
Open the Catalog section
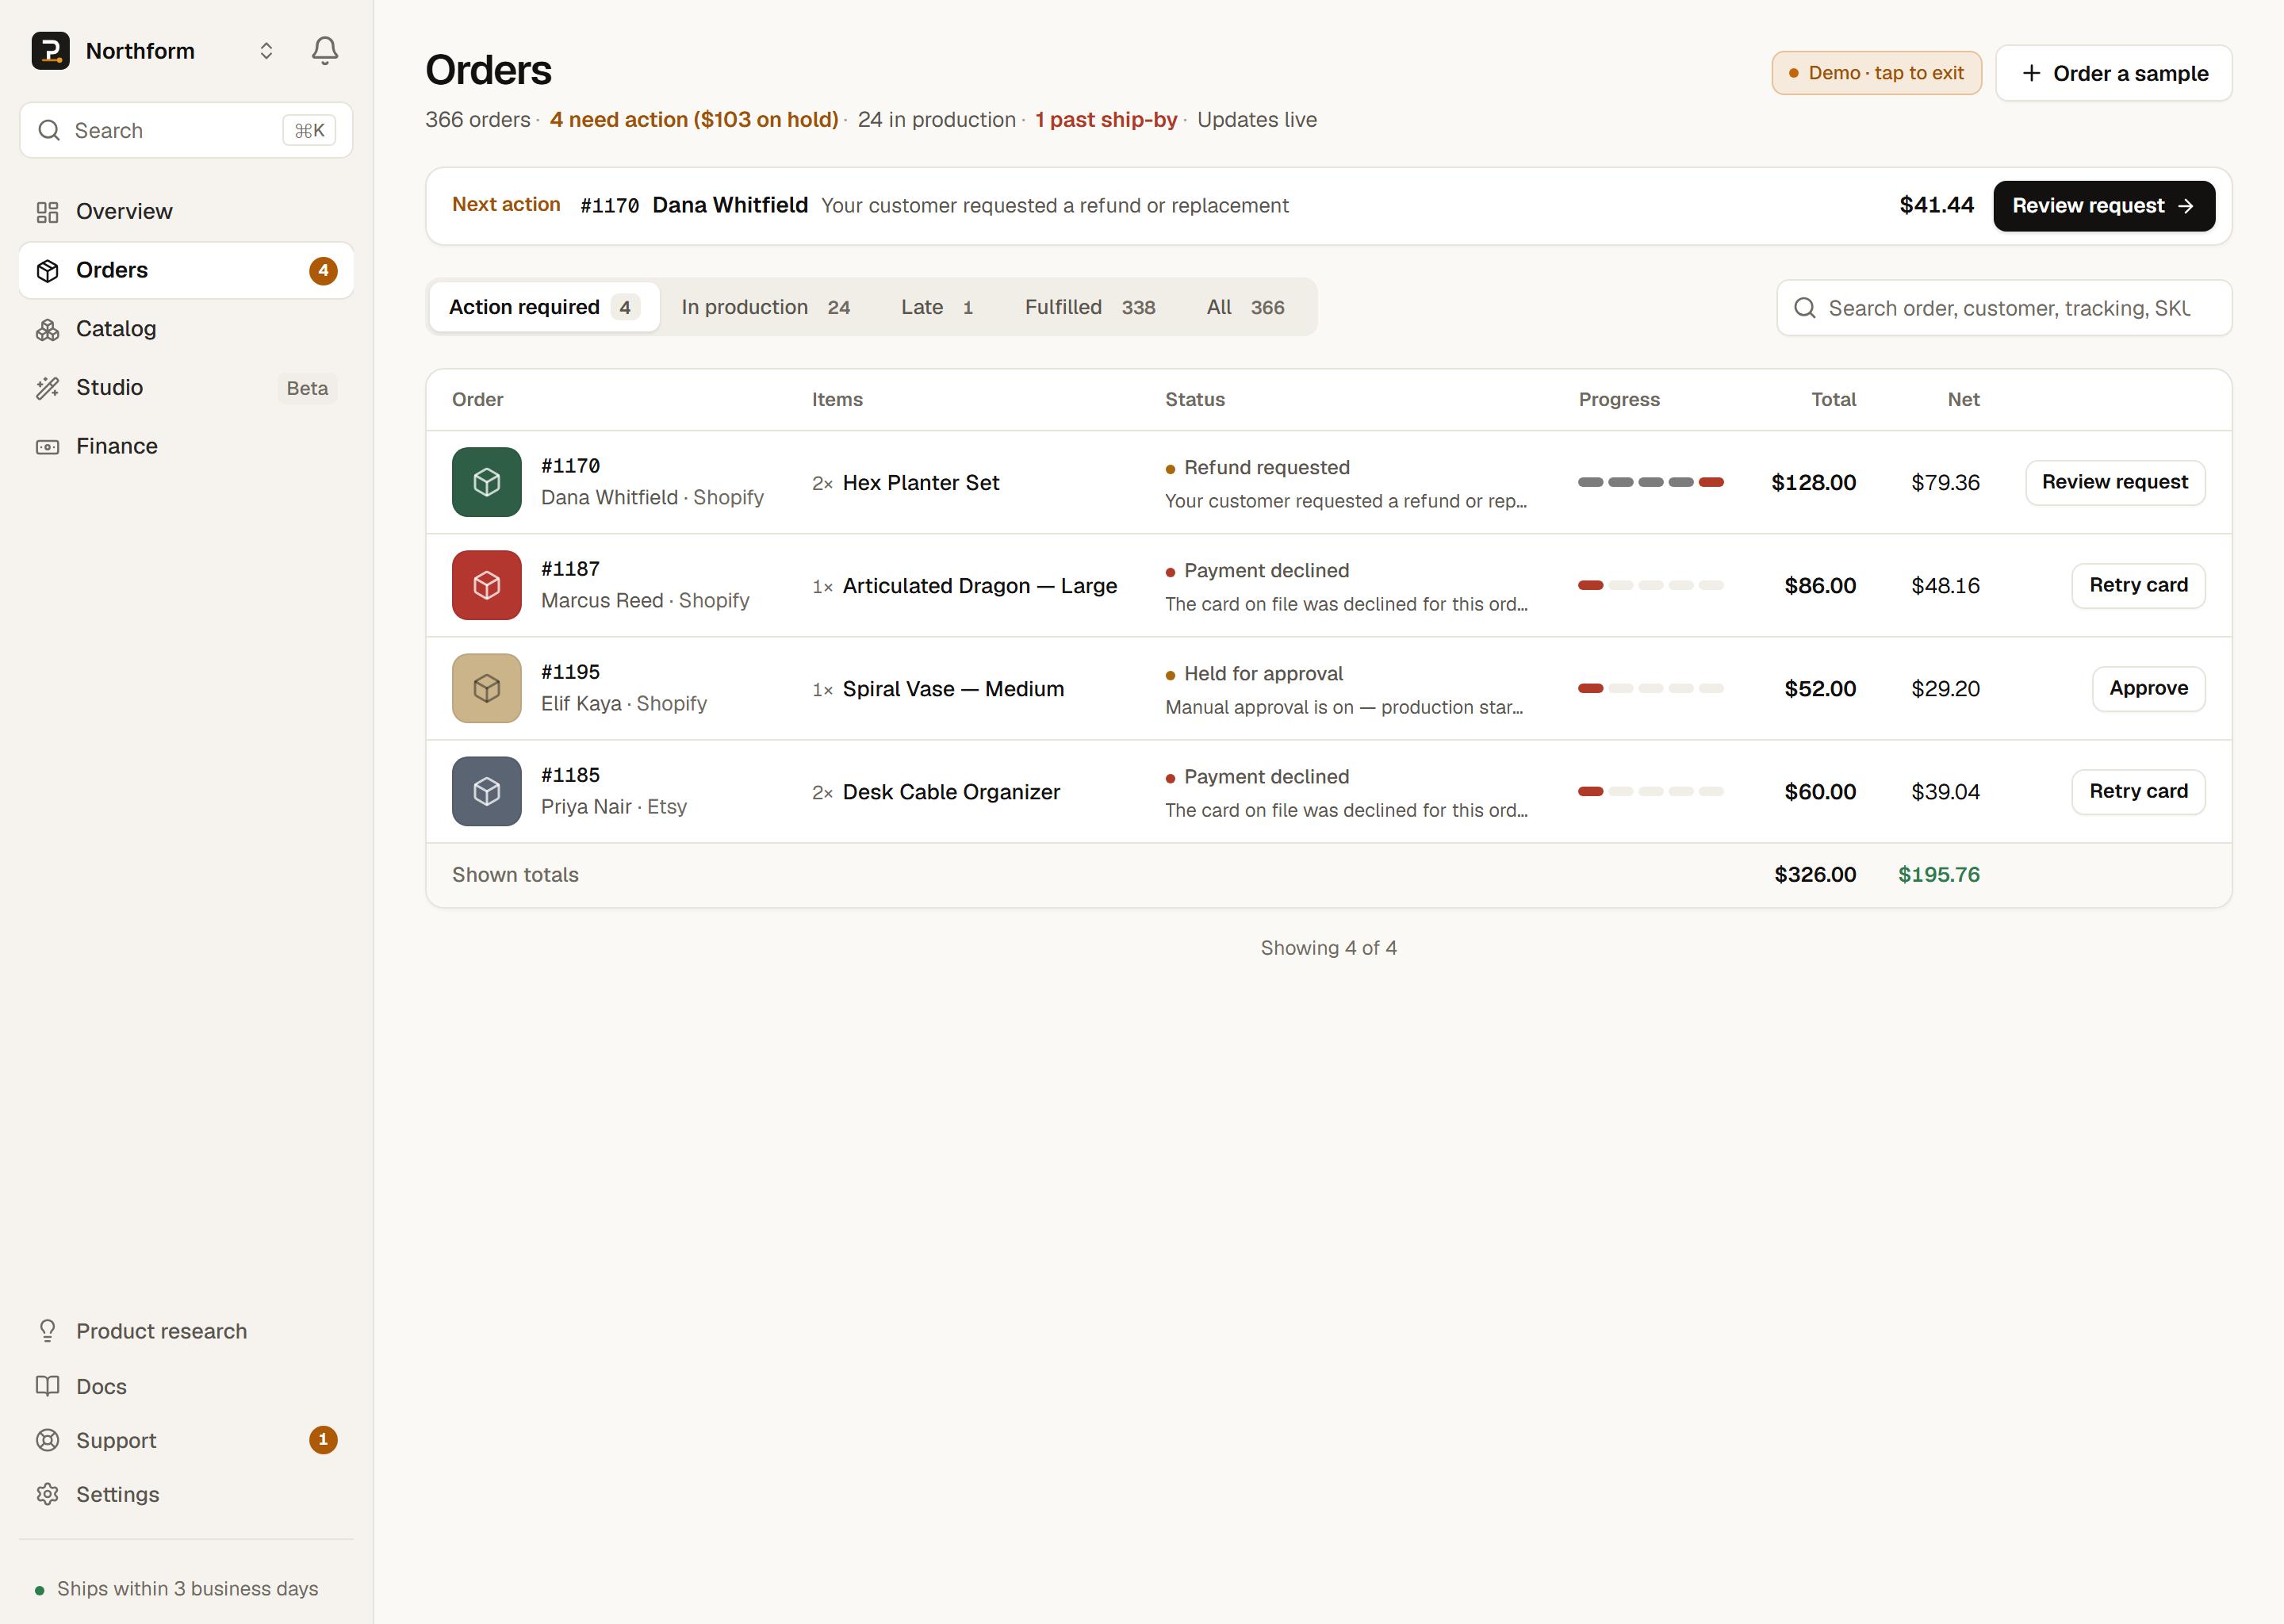pos(186,329)
